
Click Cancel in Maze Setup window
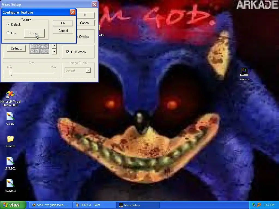point(85,23)
